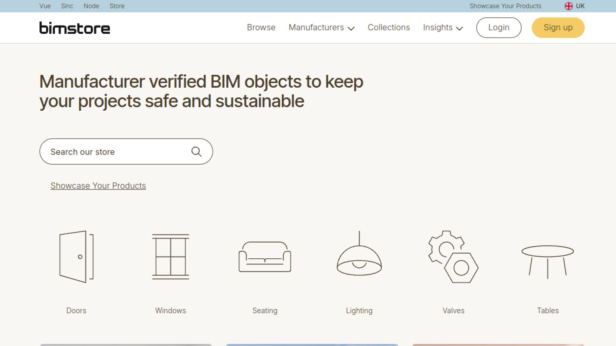Click the Valves label
The width and height of the screenshot is (616, 346).
coord(454,311)
